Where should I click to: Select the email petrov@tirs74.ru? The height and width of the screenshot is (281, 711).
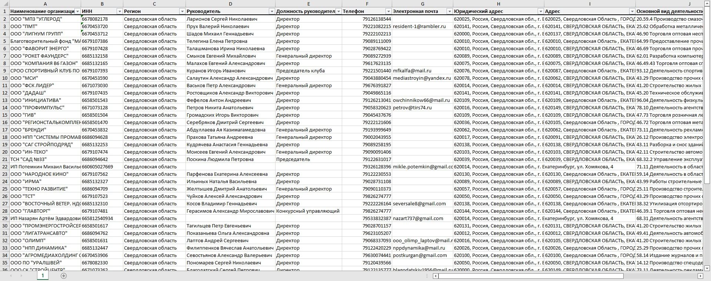point(423,107)
